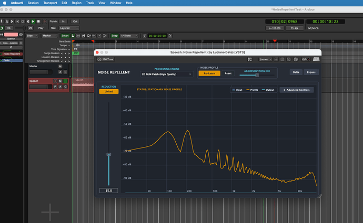Screen dimensions: 363x223
Task: Stop the transport
Action: pos(38,22)
